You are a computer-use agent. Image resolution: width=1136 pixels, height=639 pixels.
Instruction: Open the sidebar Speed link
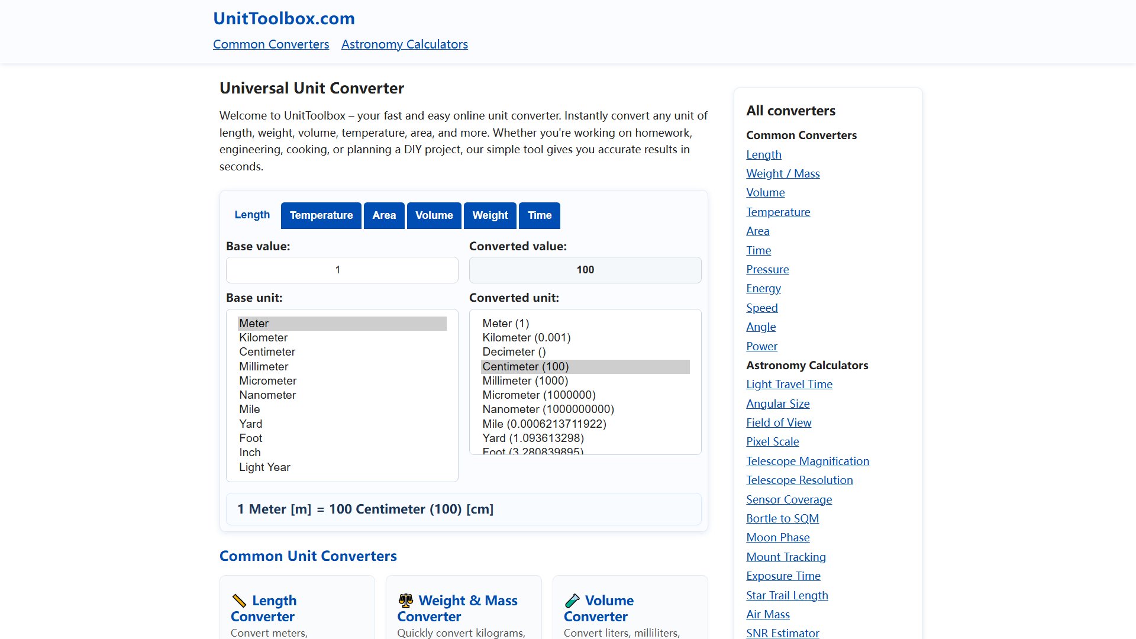(x=762, y=308)
